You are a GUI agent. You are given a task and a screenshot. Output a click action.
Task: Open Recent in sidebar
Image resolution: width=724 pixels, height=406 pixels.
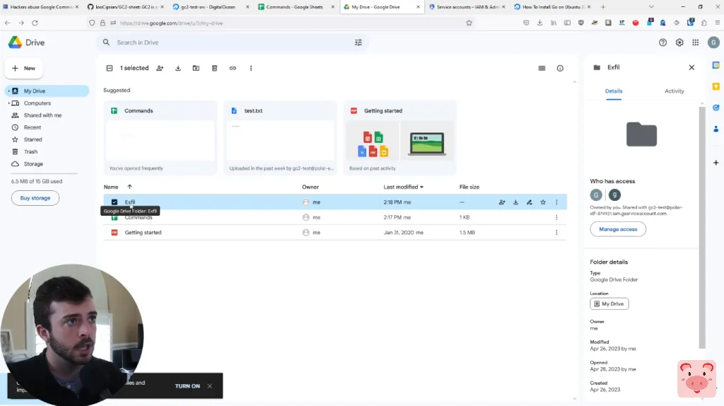point(33,127)
